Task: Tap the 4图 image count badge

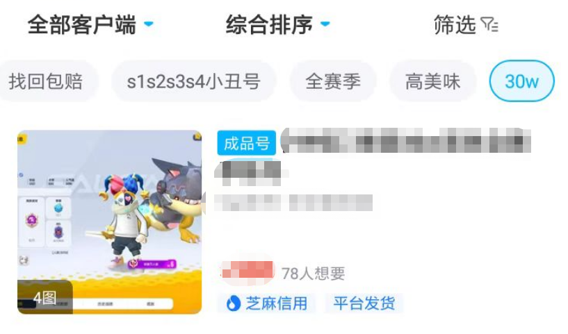Action: (44, 298)
